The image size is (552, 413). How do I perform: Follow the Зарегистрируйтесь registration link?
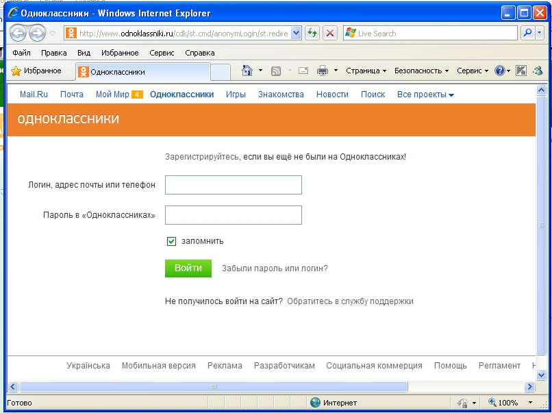(x=202, y=157)
